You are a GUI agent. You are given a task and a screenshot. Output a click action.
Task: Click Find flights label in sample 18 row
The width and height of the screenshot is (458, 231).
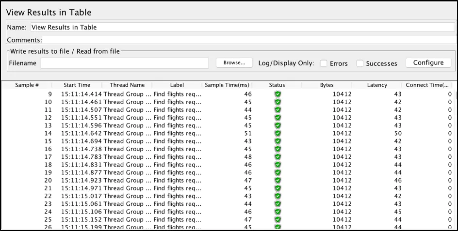point(177,165)
